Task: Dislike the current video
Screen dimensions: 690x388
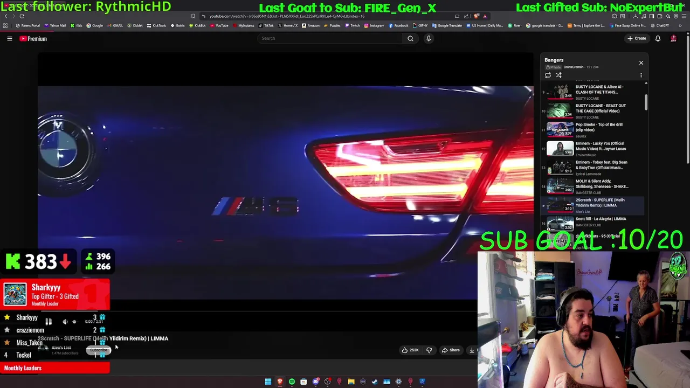Action: pyautogui.click(x=429, y=350)
